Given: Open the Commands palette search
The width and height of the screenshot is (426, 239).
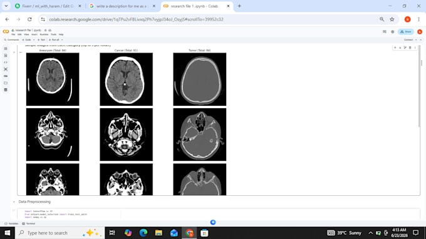Looking at the screenshot, I should (x=12, y=40).
